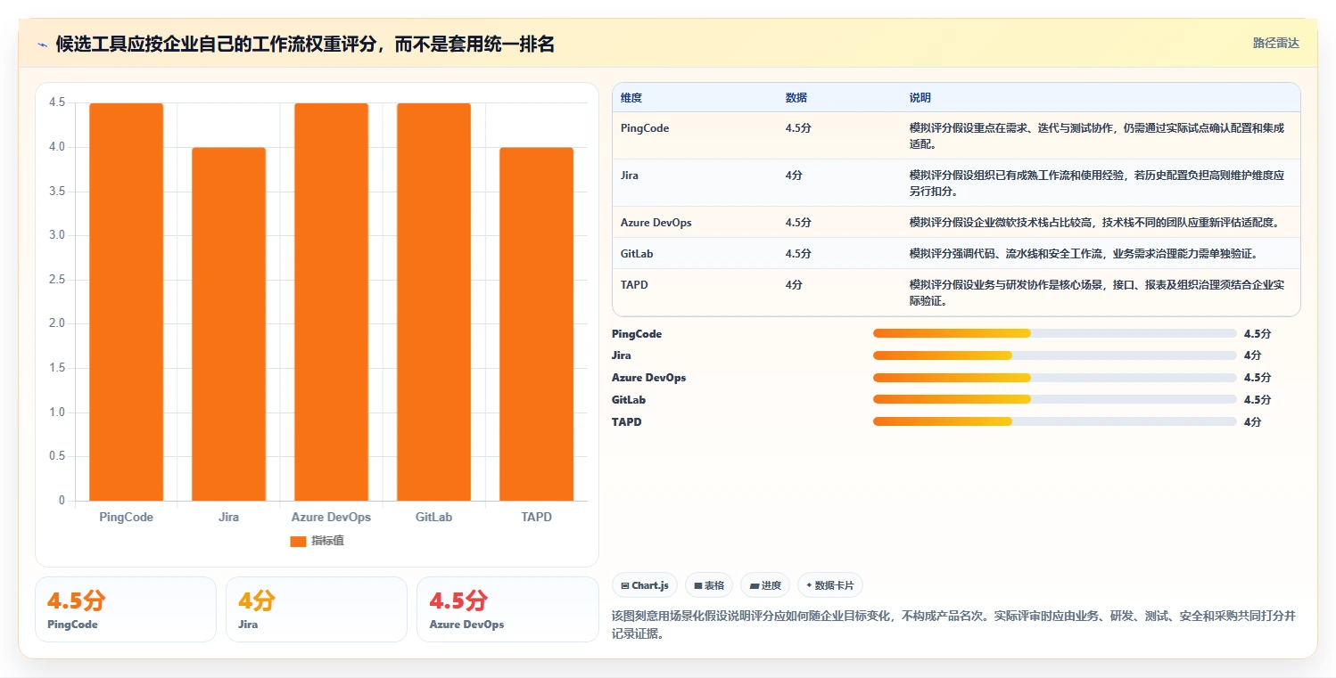Click the Jira x-axis label
This screenshot has height=678, width=1336.
click(228, 518)
